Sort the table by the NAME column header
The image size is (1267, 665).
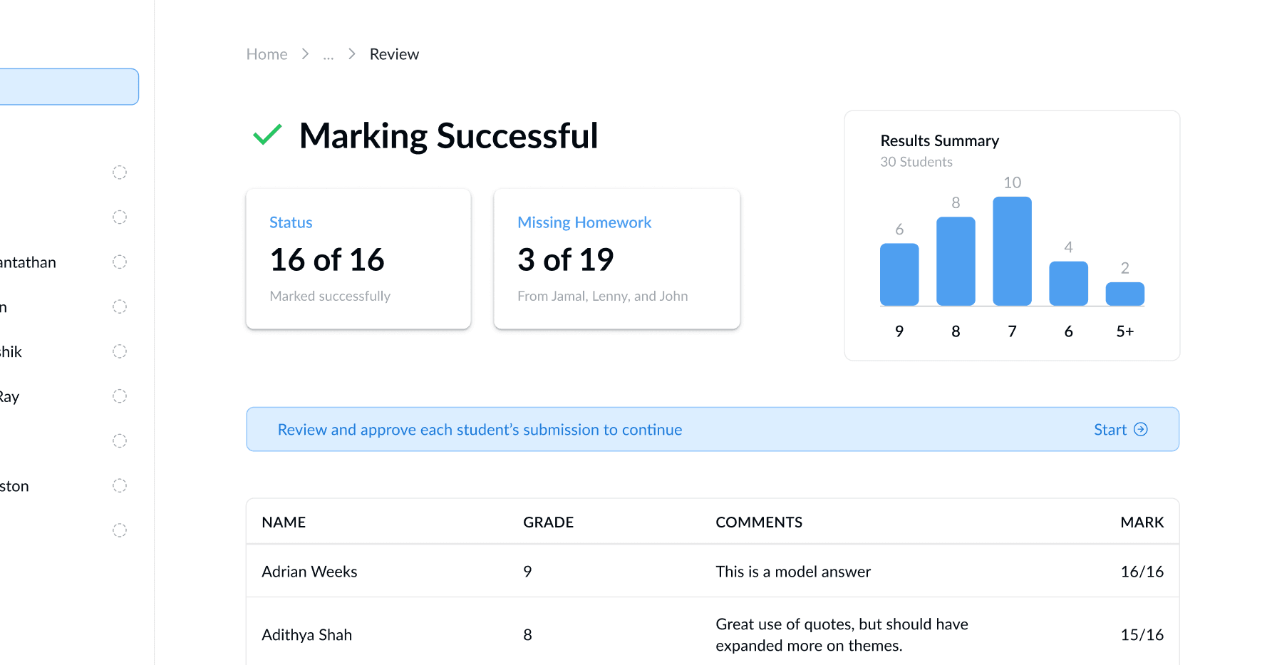[284, 522]
